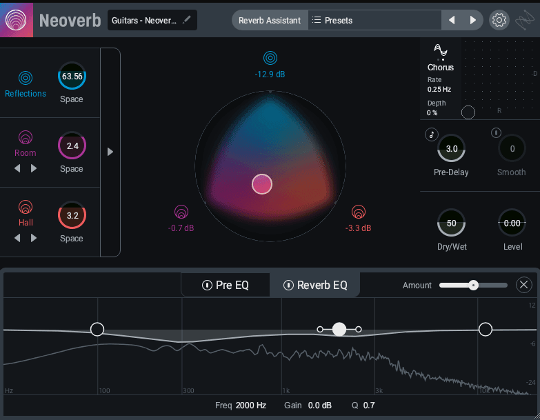Viewport: 540px width, 420px height.
Task: Click the blend pad puck
Action: tap(262, 184)
